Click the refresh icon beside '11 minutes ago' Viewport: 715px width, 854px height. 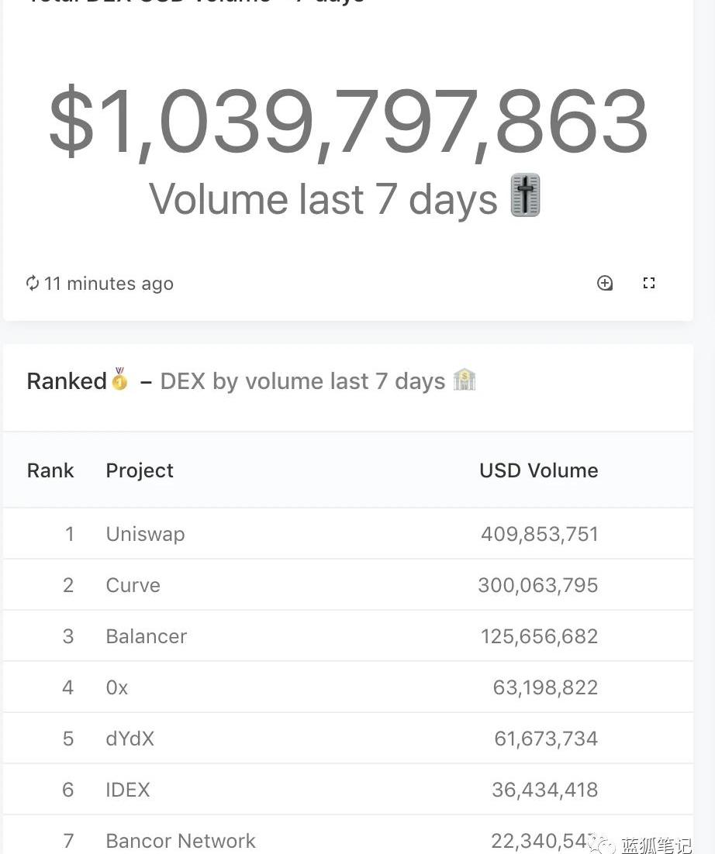click(33, 283)
